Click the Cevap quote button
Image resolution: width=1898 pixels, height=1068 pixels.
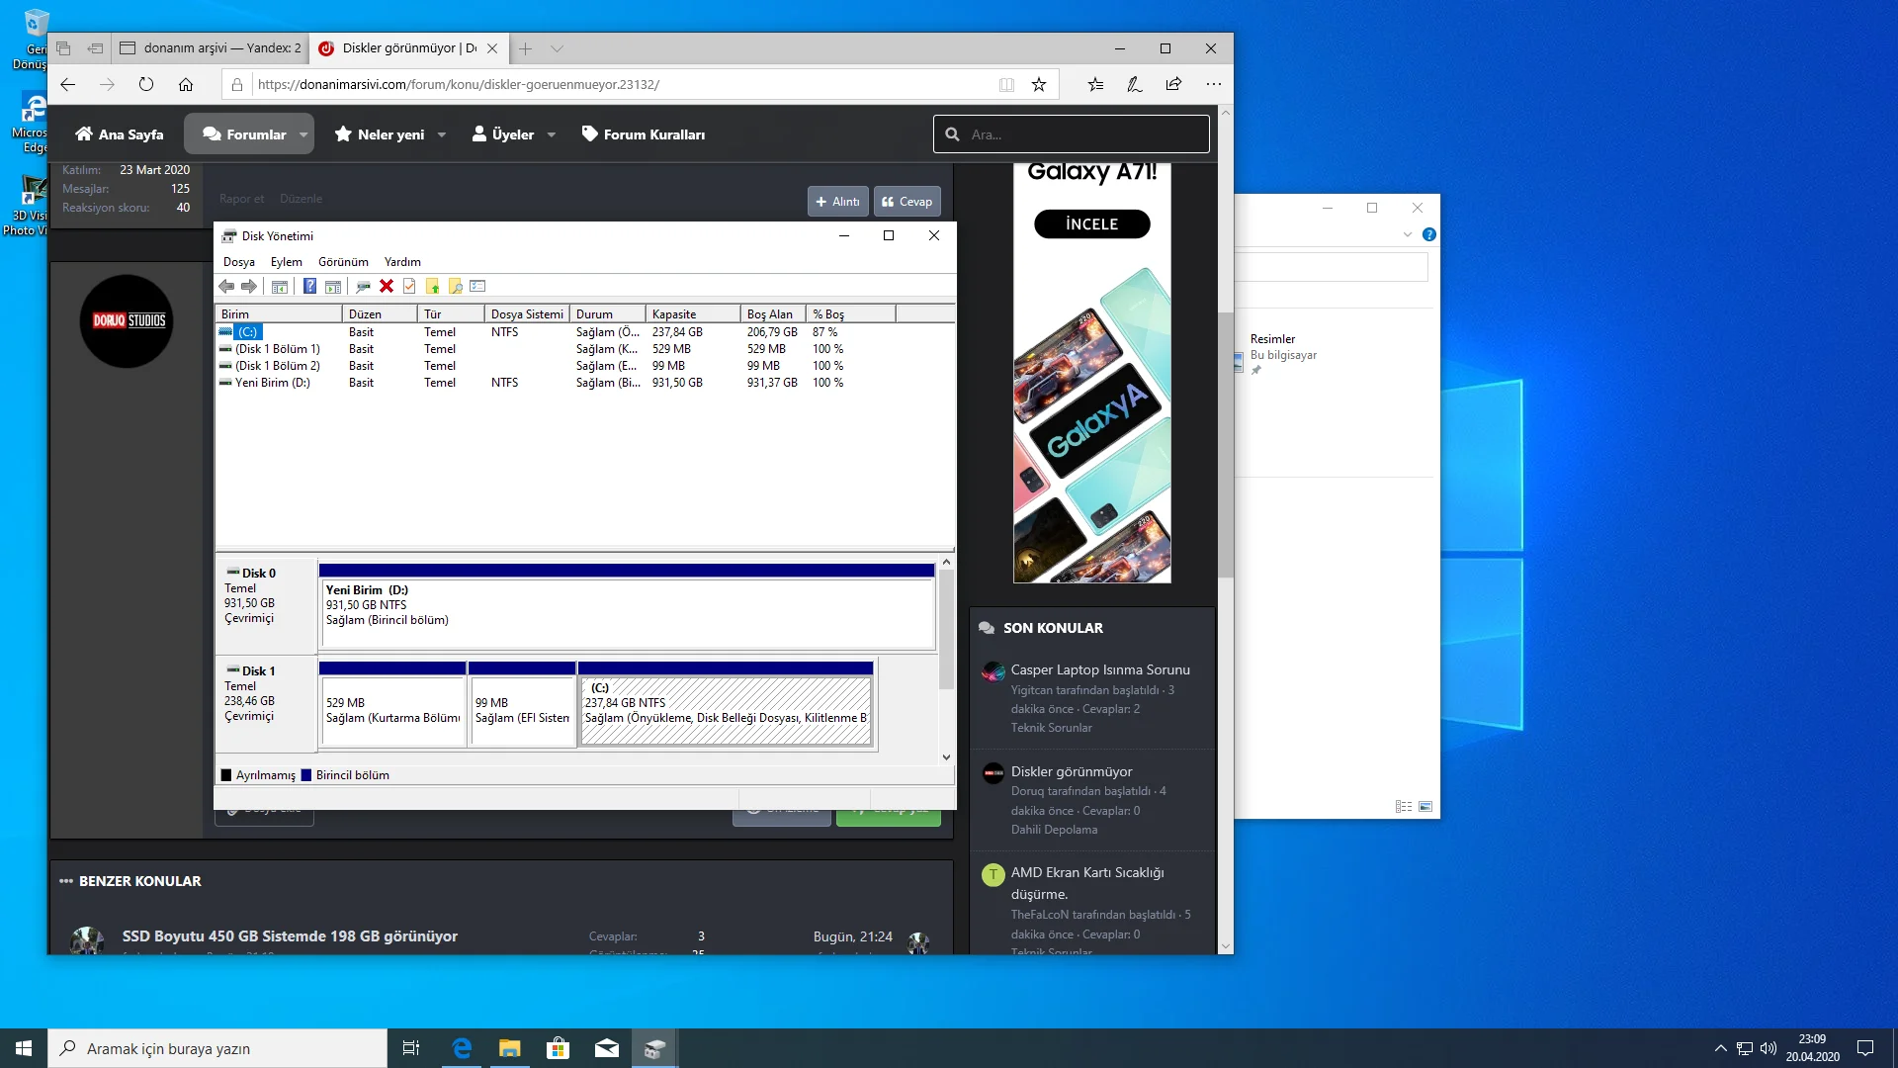(x=906, y=201)
